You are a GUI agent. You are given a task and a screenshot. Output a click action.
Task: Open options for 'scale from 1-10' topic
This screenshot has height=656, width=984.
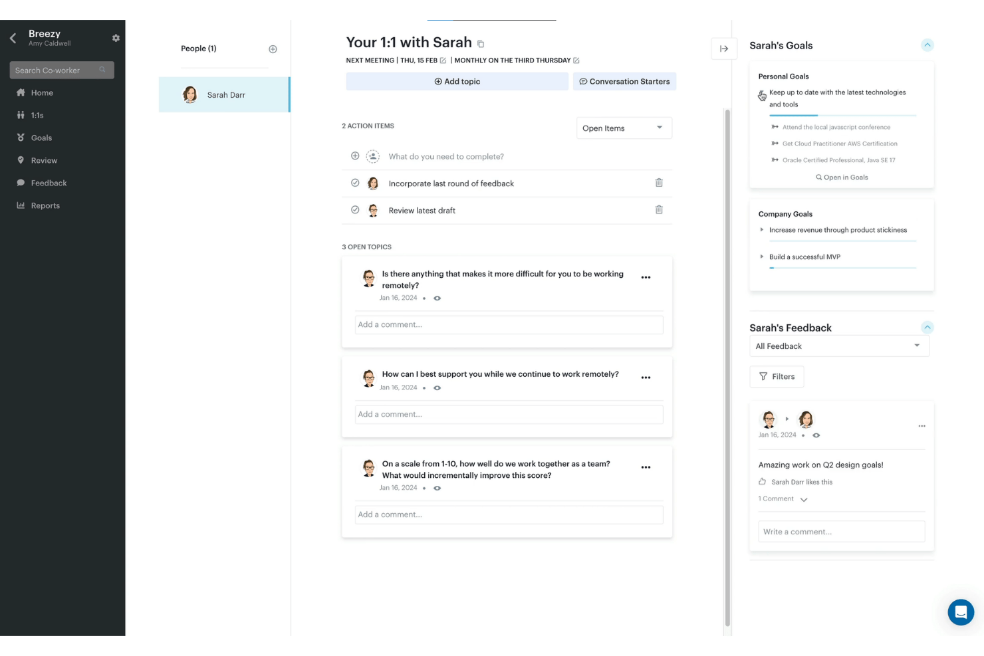646,467
